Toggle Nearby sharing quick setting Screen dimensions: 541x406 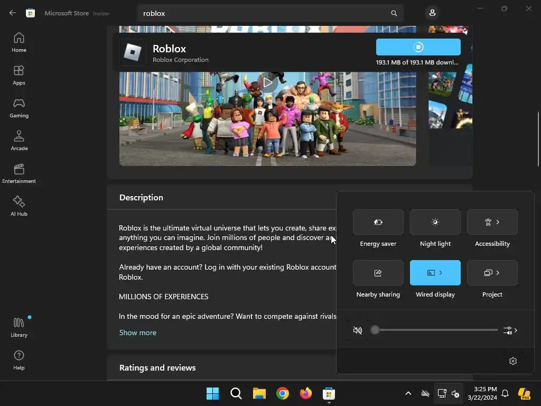[x=378, y=273]
